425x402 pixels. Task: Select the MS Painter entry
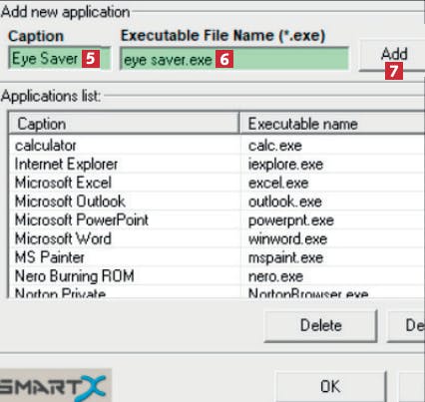pyautogui.click(x=216, y=257)
